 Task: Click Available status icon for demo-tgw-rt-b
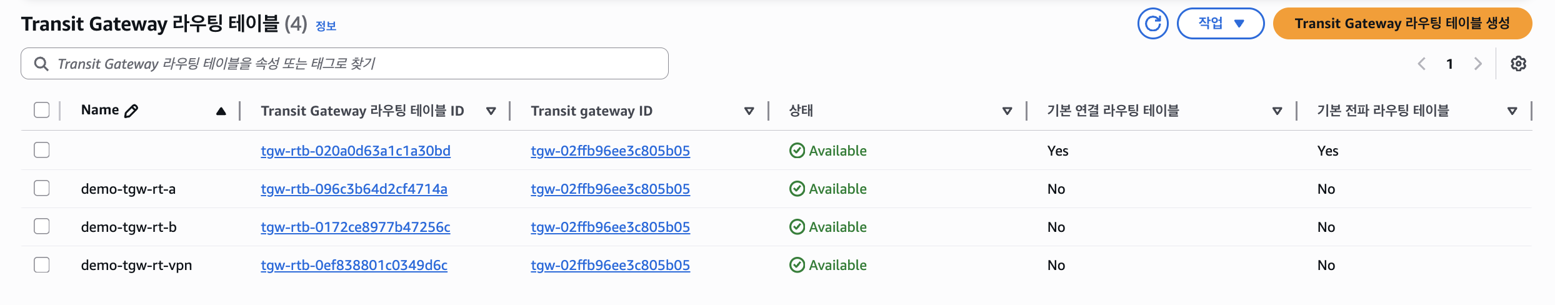(797, 227)
